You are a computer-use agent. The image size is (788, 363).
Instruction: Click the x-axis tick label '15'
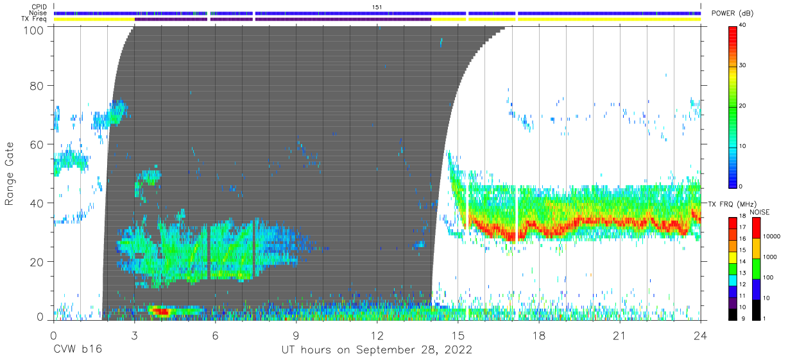(x=458, y=335)
